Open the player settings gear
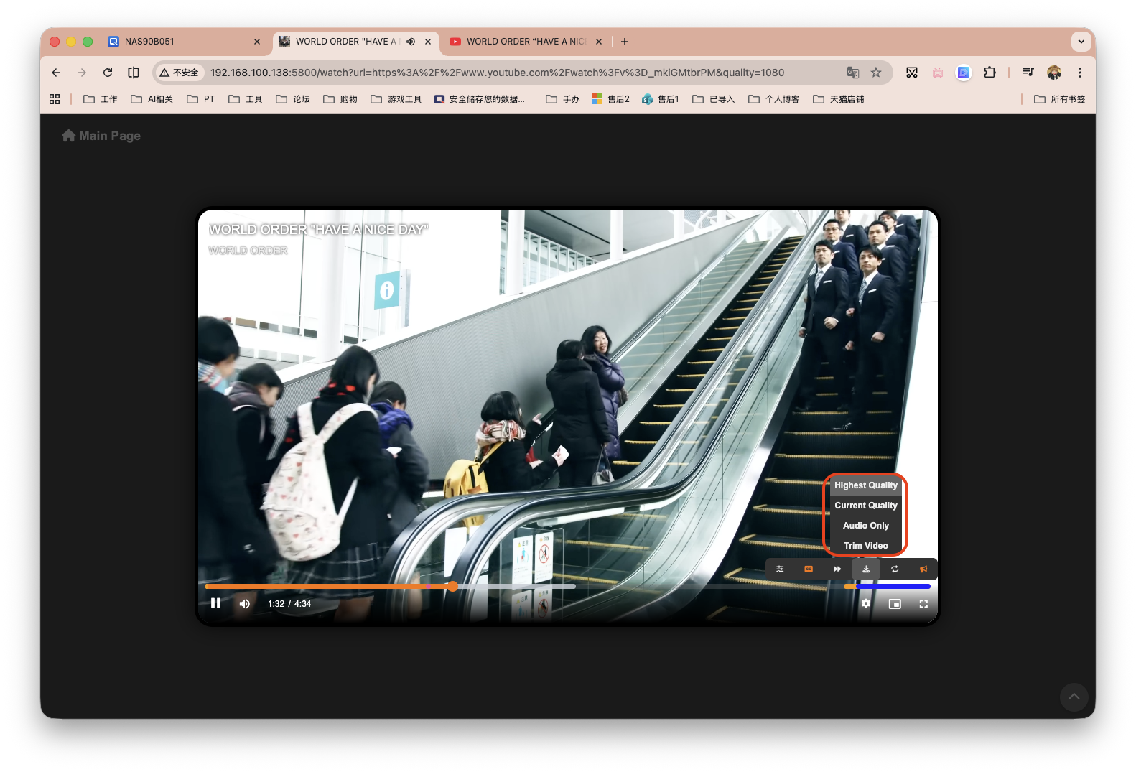1136x772 pixels. 866,604
